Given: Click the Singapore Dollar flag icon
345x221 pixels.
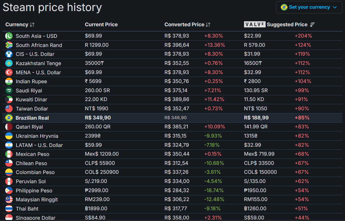Looking at the screenshot, I should click(x=9, y=218).
